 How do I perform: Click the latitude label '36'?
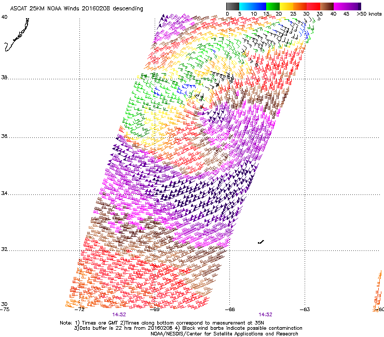4,136
